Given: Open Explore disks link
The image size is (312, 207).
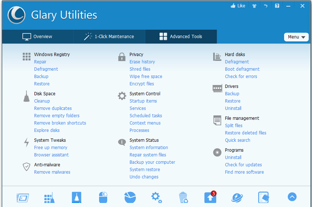Looking at the screenshot, I should coord(47,130).
